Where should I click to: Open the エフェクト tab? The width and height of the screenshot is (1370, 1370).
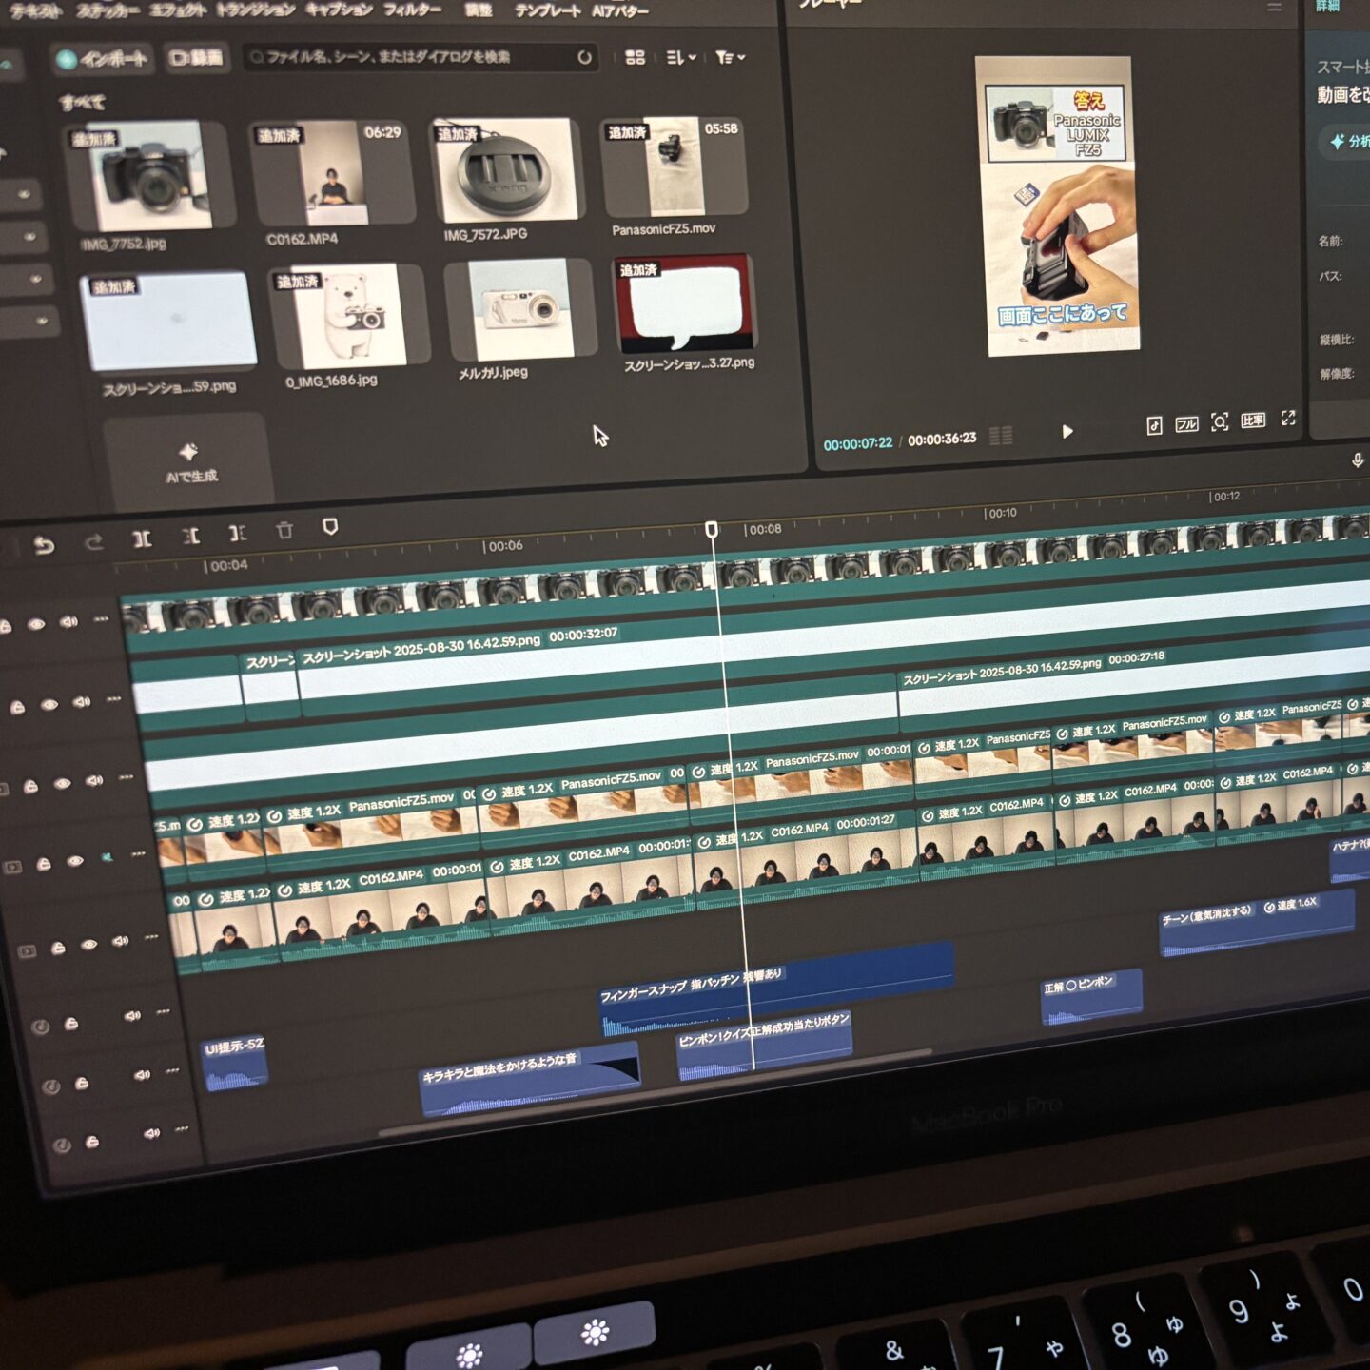coord(177,10)
